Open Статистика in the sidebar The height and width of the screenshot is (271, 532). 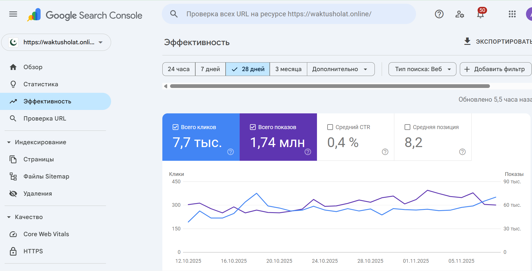click(56, 84)
